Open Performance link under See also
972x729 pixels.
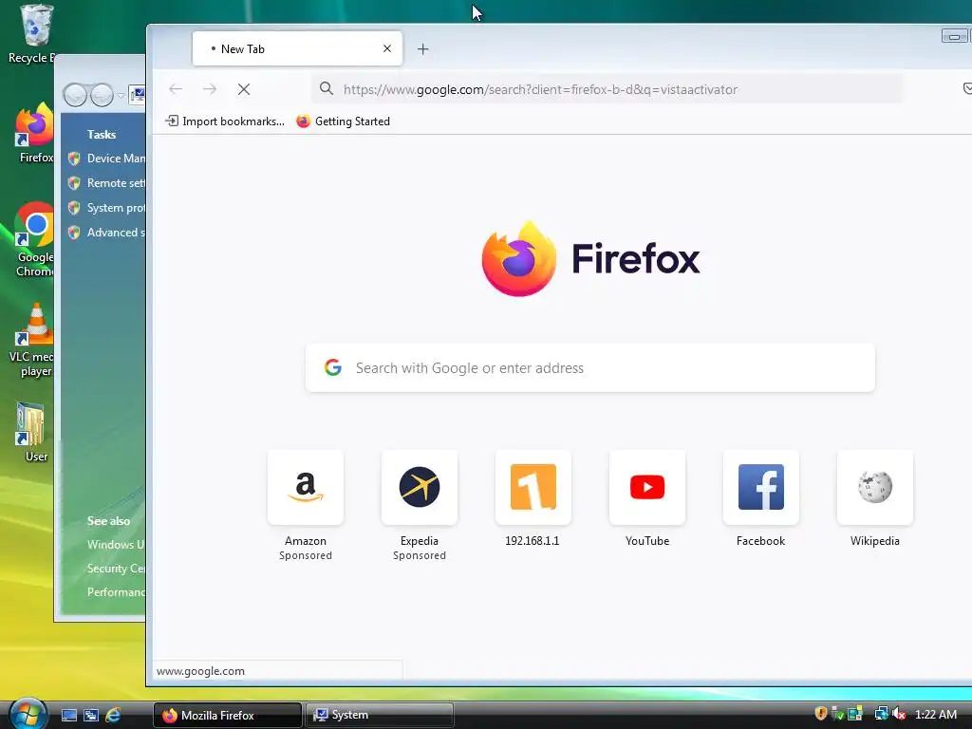click(116, 592)
